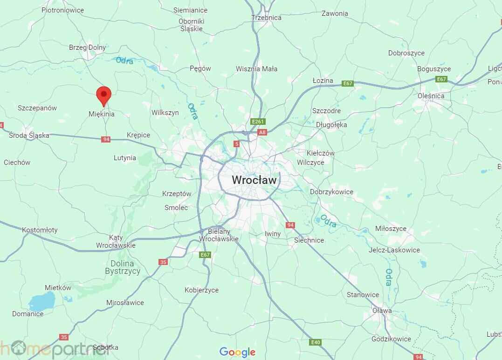Click the Dolina Bystrzycy park label
This screenshot has height=360, width=502.
(x=123, y=267)
